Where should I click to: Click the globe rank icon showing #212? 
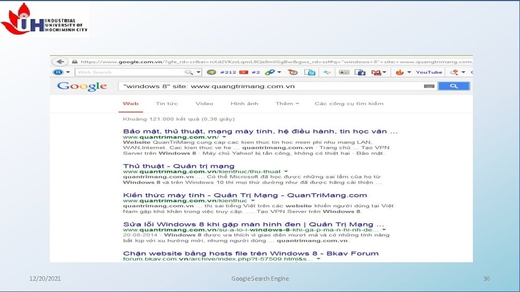click(211, 72)
